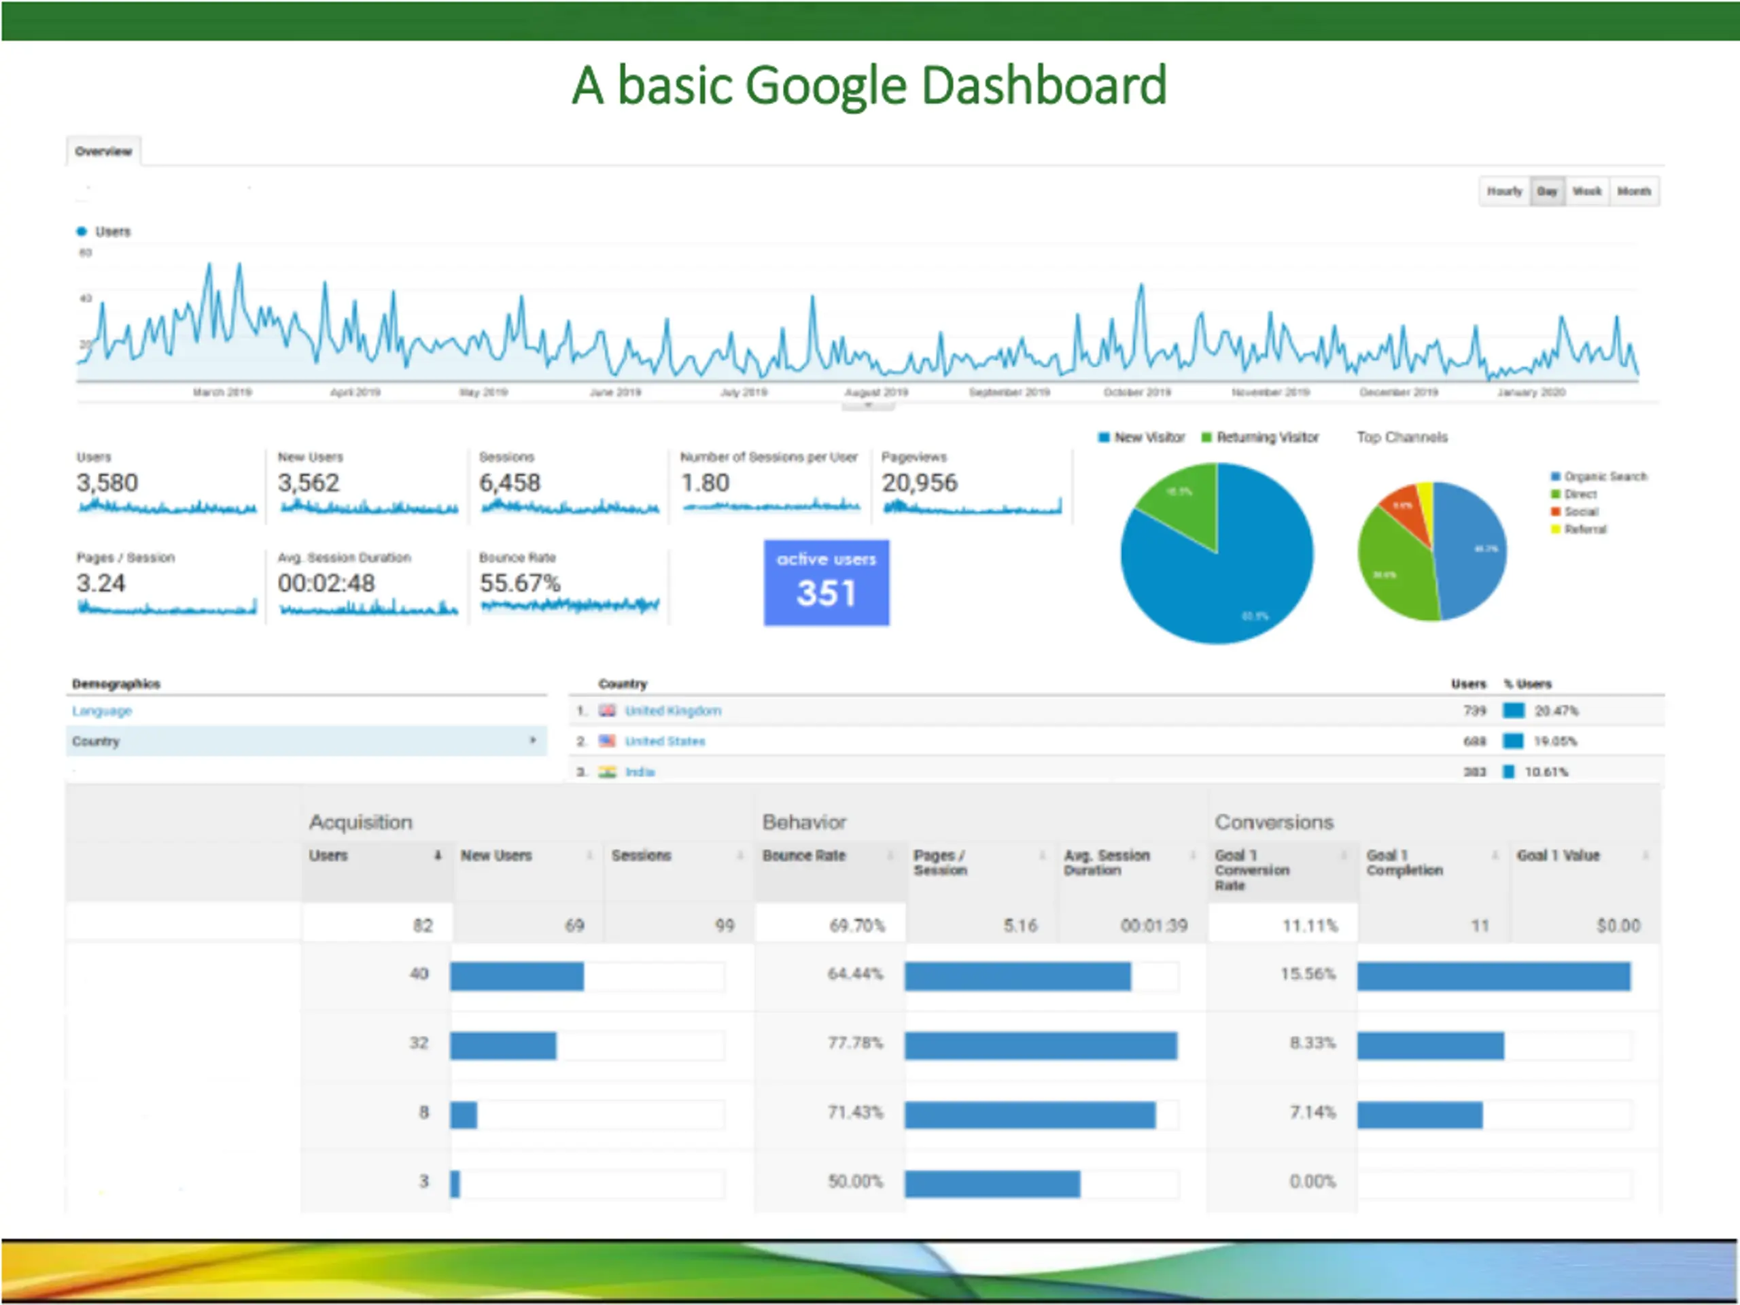The height and width of the screenshot is (1305, 1740).
Task: Click the Social channel legend swatch
Action: (x=1555, y=511)
